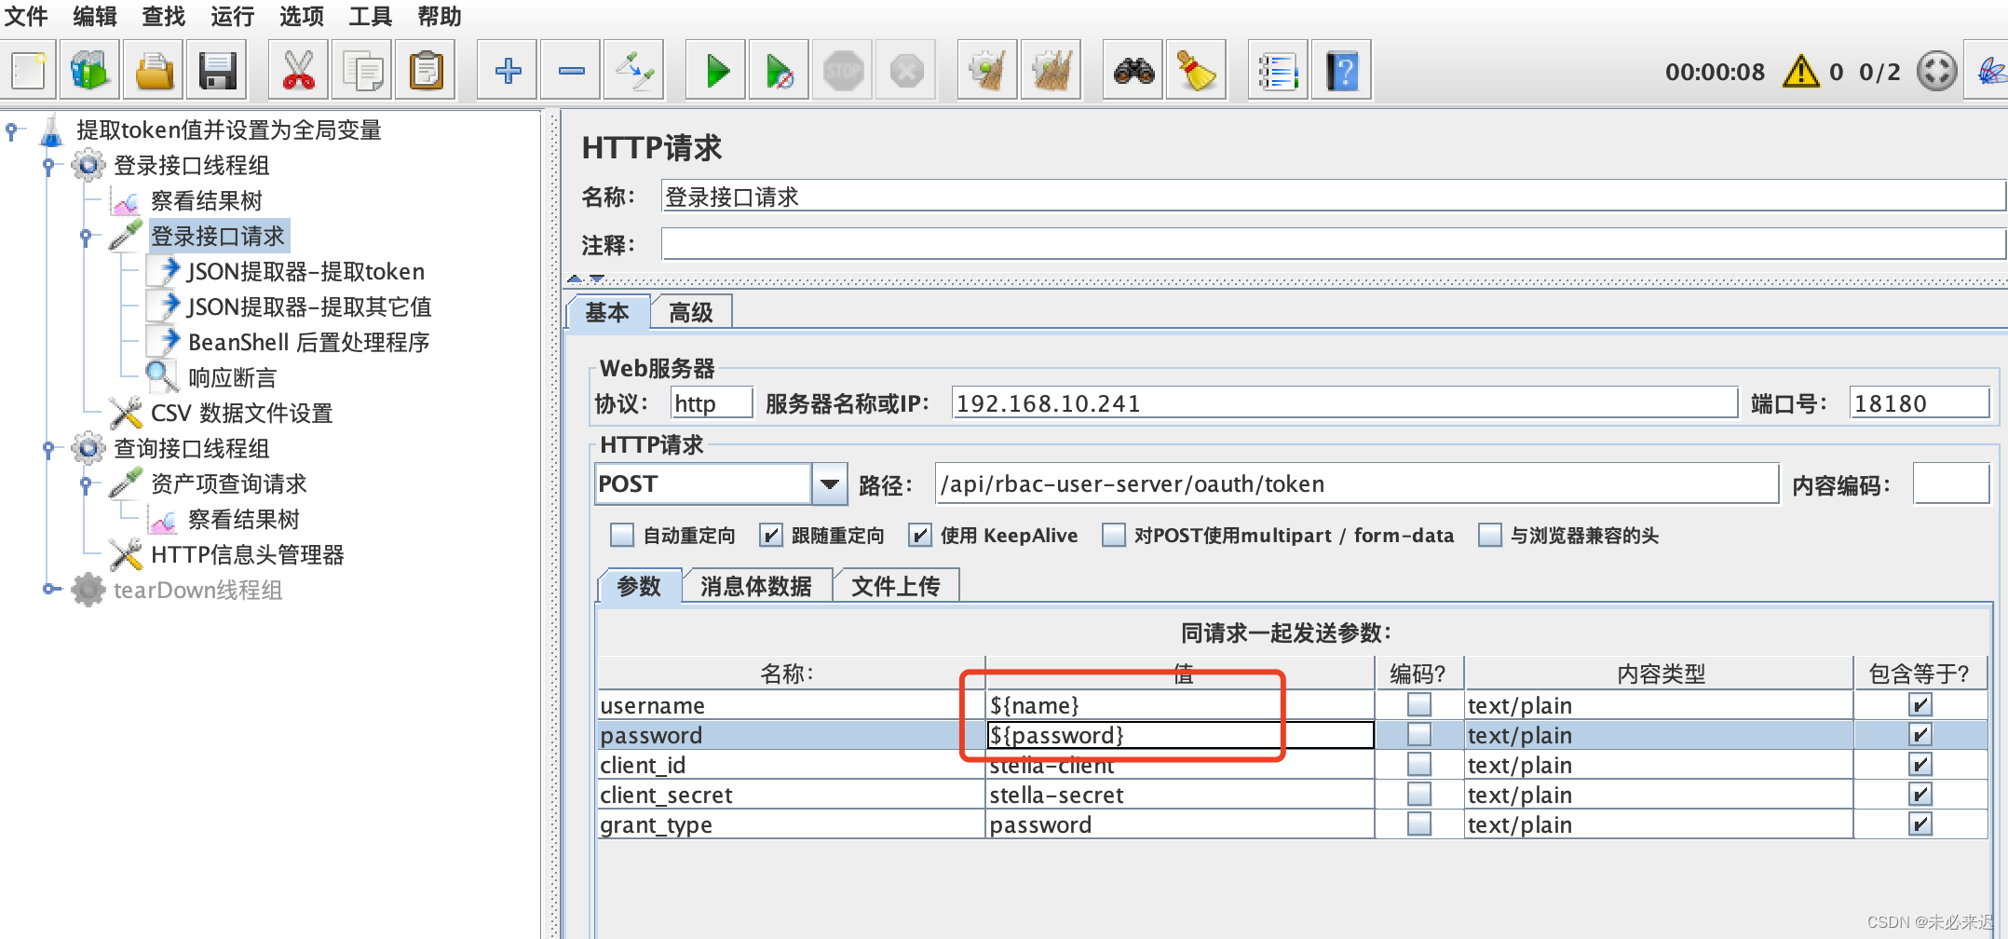The height and width of the screenshot is (939, 2008).
Task: Open an existing test plan file
Action: coord(153,70)
